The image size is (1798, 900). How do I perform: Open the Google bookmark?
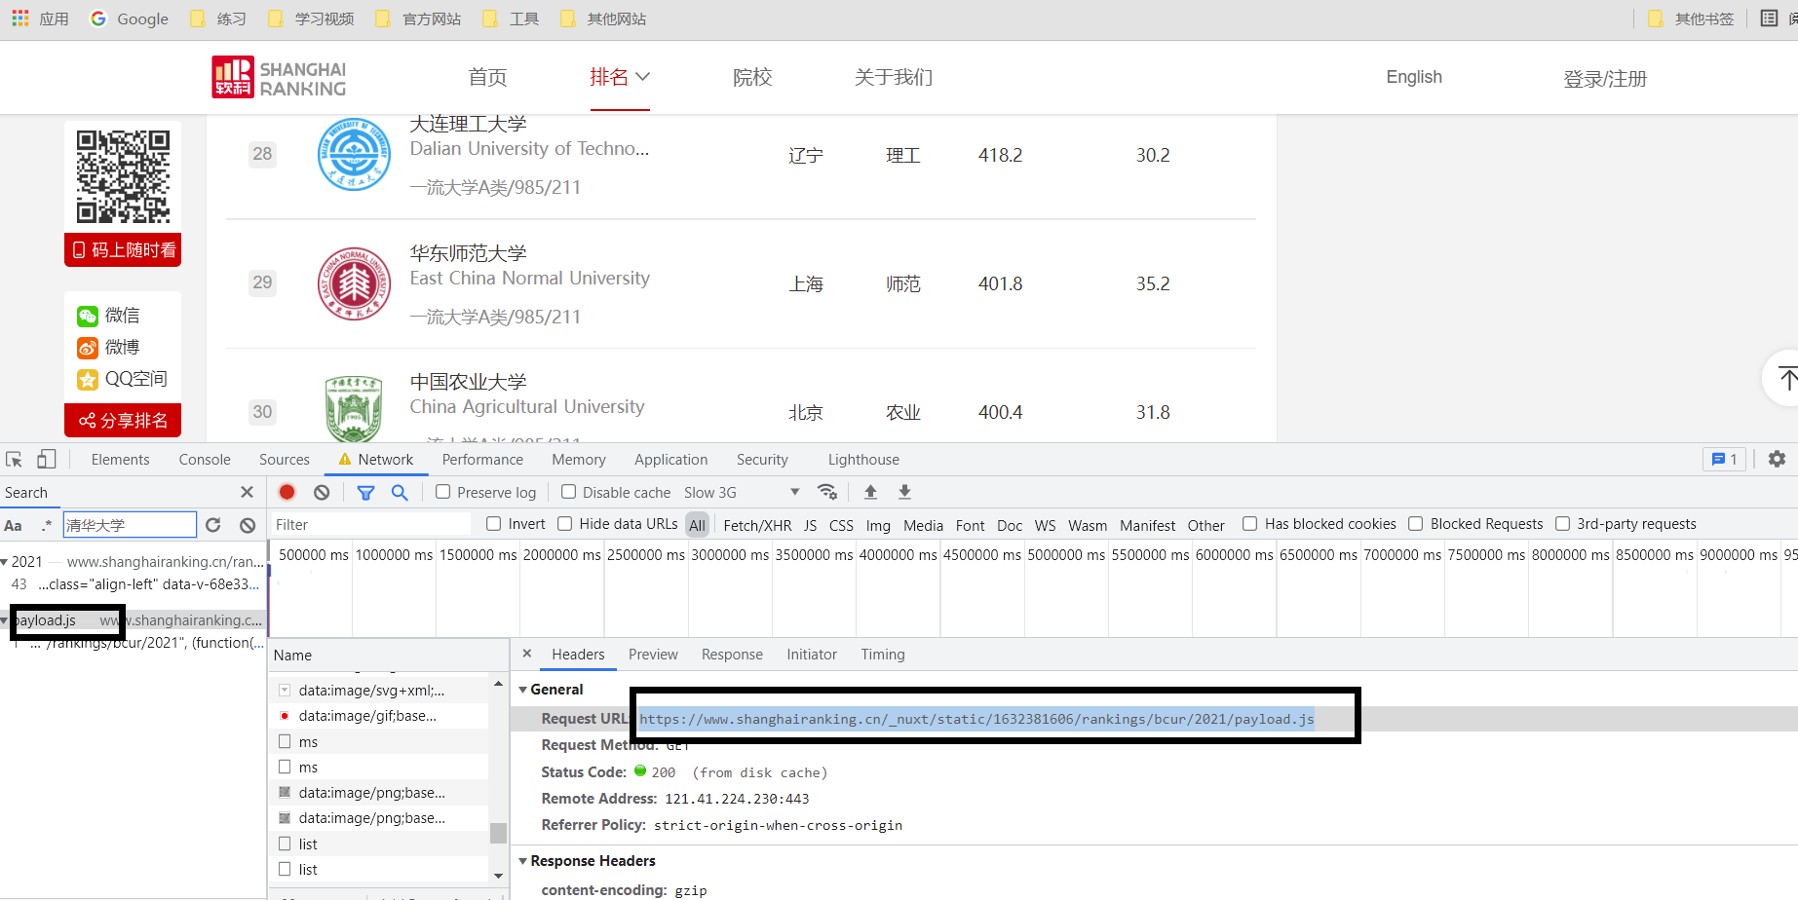(x=129, y=19)
